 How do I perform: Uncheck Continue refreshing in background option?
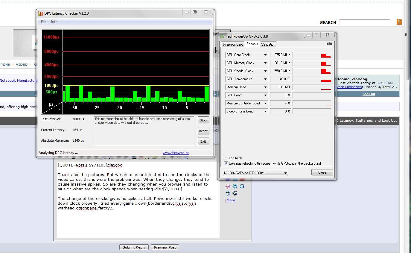(226, 163)
